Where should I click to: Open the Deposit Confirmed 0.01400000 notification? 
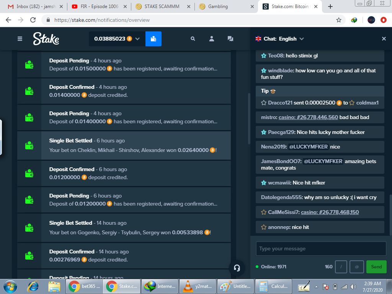point(124,91)
